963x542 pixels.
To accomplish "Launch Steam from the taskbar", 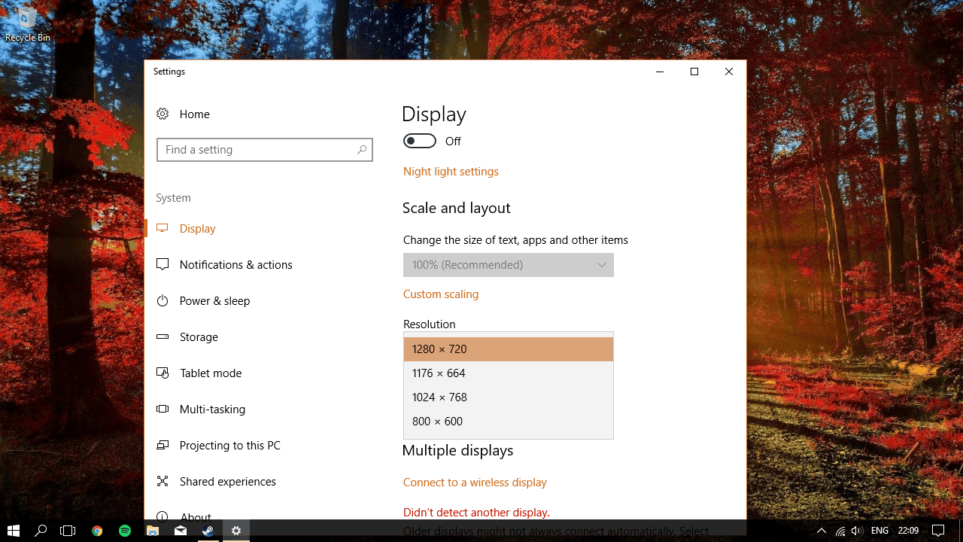I will [208, 531].
